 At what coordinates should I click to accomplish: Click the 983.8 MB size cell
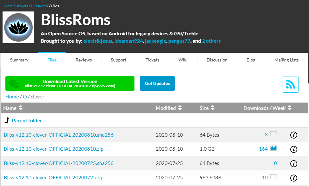click(x=210, y=177)
